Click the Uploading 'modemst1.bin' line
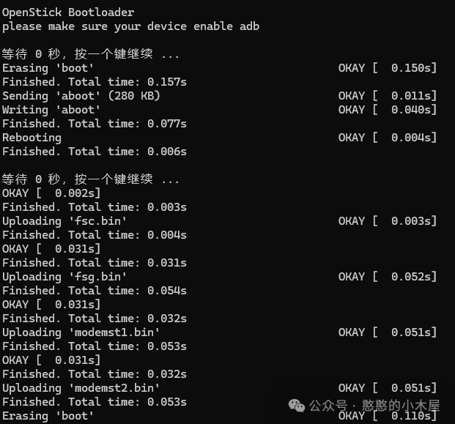The height and width of the screenshot is (424, 455). pos(81,332)
